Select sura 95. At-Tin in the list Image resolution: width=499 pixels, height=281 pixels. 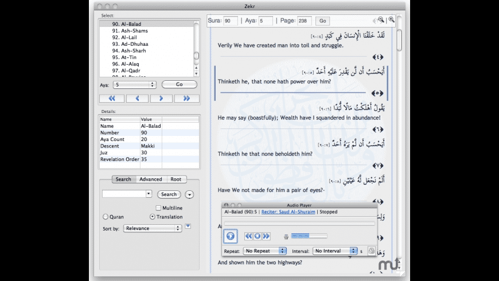click(x=147, y=57)
